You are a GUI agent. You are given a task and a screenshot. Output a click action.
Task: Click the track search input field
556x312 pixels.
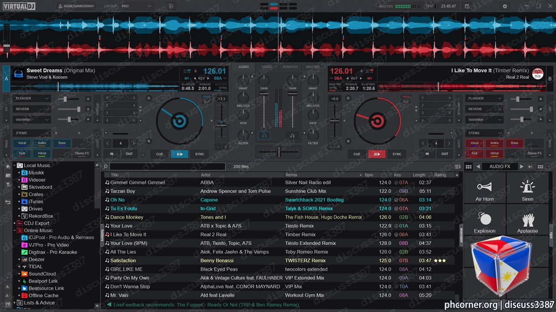pos(167,166)
